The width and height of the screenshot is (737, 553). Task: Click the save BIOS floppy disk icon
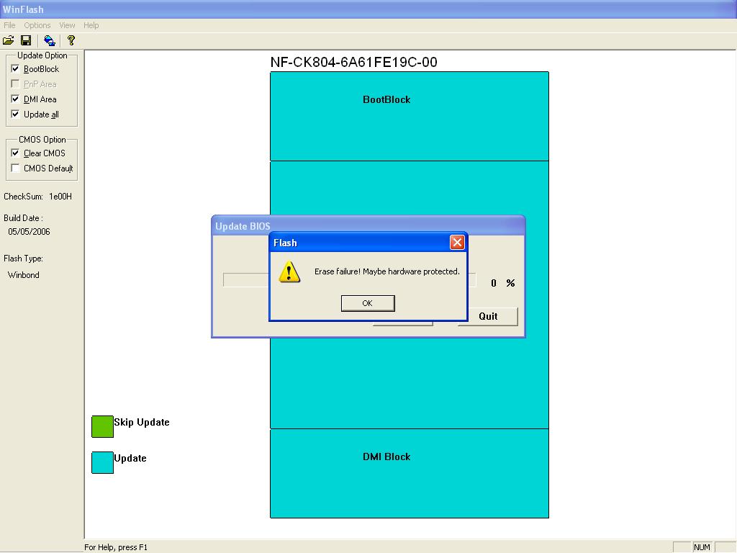(27, 40)
